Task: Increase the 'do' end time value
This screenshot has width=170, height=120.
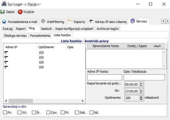Action: [141, 90]
